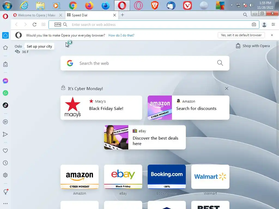Click the Search in tabs magnifier
The width and height of the screenshot is (279, 209).
[245, 15]
